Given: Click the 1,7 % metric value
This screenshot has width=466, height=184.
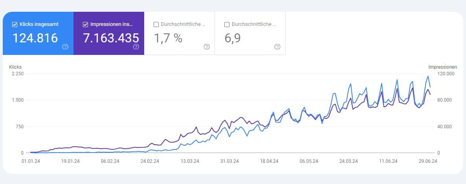Looking at the screenshot, I should [168, 38].
